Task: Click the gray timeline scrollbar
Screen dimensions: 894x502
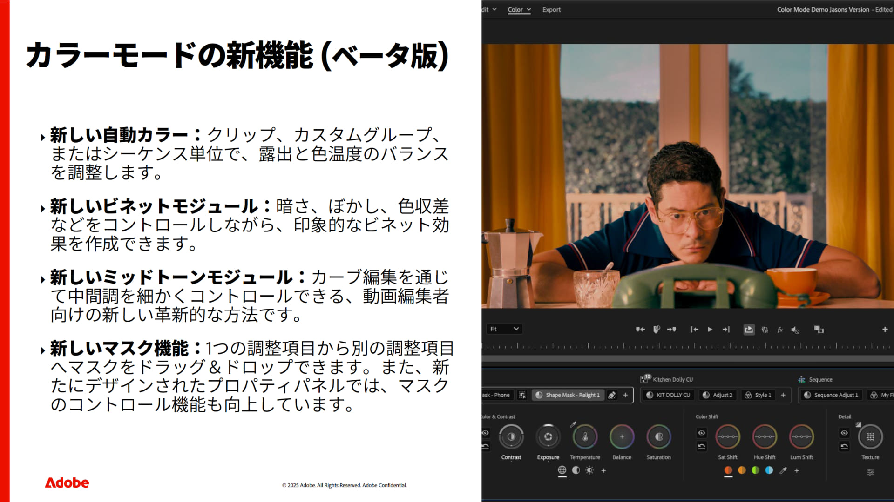Action: pos(688,358)
